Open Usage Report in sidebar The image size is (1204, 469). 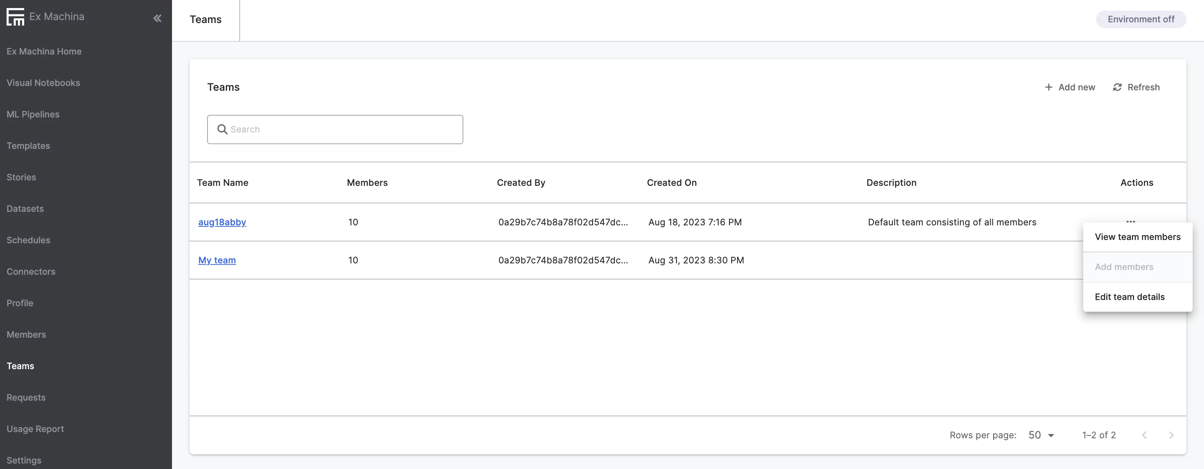35,429
